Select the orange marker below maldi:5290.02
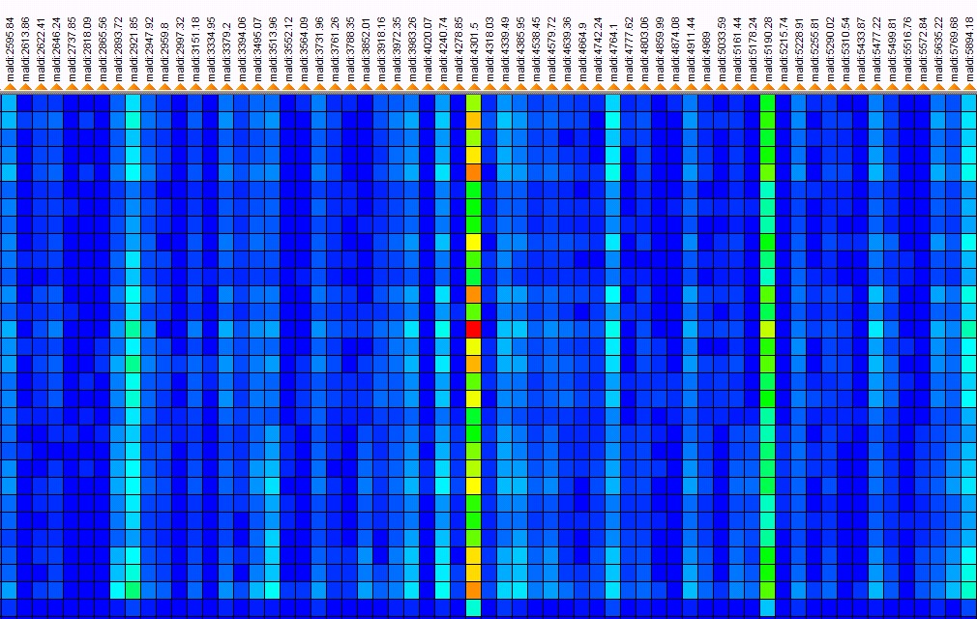This screenshot has height=619, width=977. (x=831, y=87)
